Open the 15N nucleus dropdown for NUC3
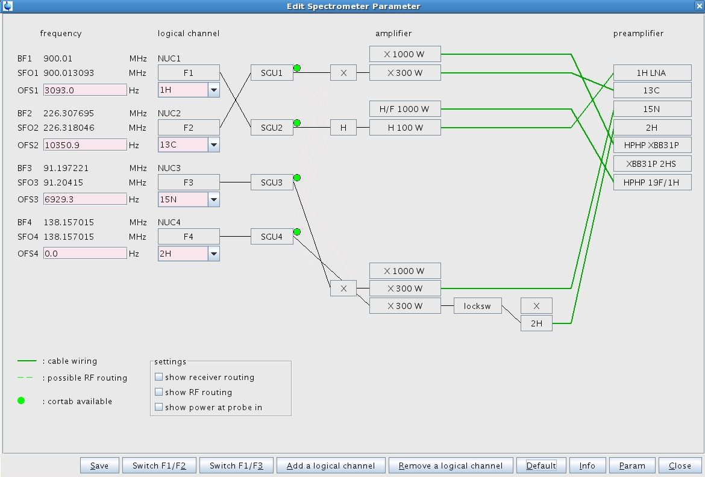The width and height of the screenshot is (705, 477). 213,199
